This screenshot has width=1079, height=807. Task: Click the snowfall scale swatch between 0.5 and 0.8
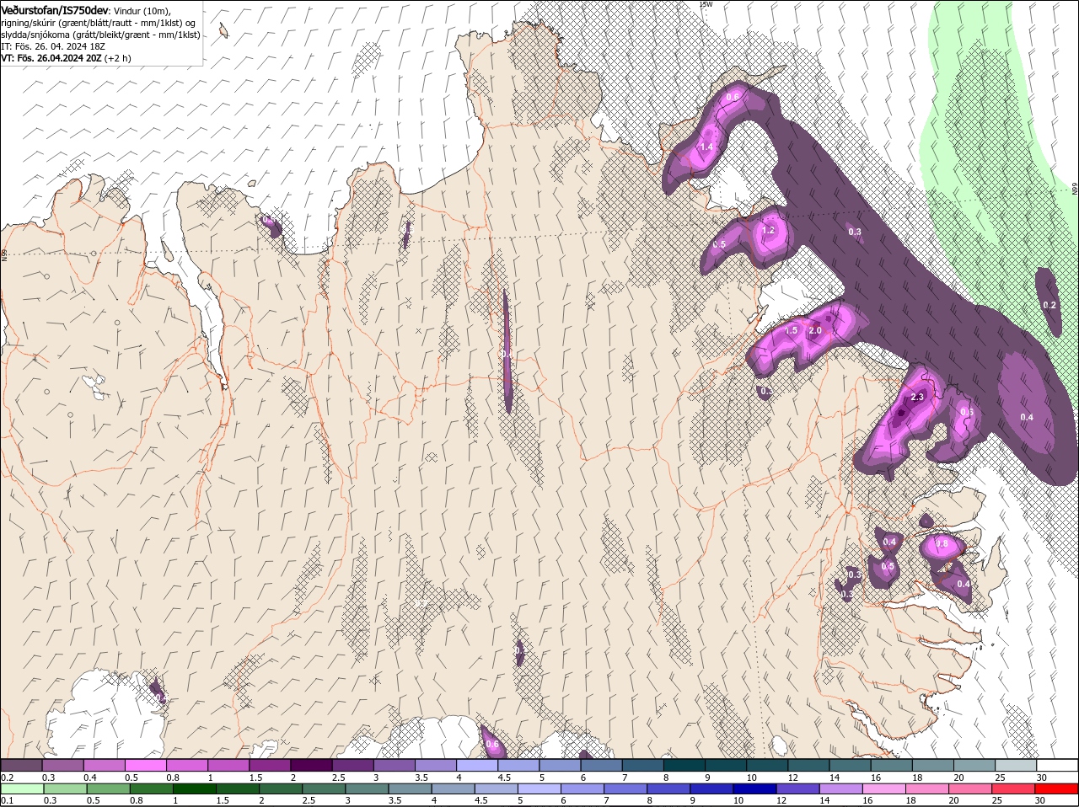146,765
